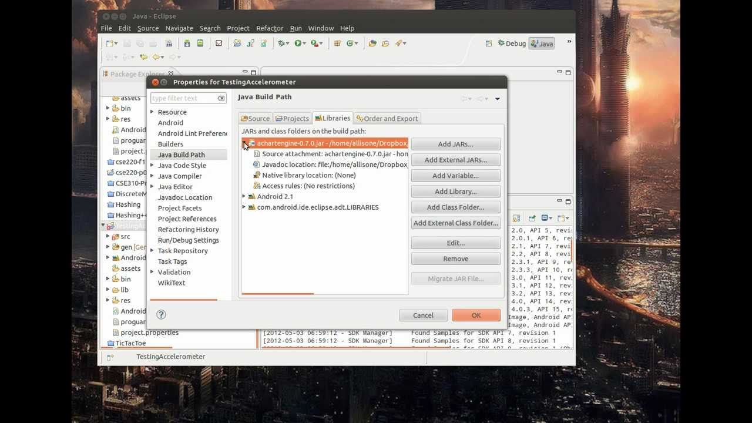Click the Add External Class Folder... button
Screen dimensions: 752x423
pos(455,223)
